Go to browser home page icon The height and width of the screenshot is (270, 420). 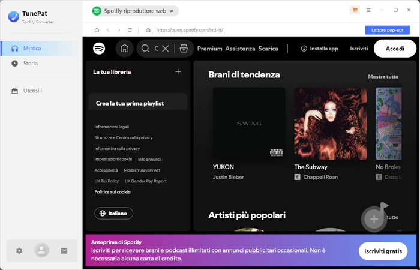(97, 30)
